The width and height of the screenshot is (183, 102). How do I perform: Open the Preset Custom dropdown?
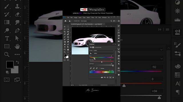104,50
